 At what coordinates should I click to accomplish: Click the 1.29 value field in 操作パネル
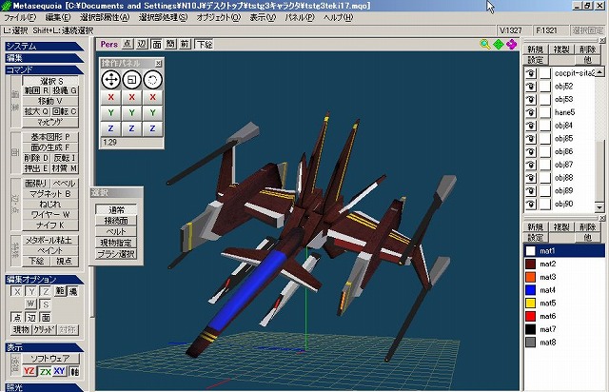point(131,142)
